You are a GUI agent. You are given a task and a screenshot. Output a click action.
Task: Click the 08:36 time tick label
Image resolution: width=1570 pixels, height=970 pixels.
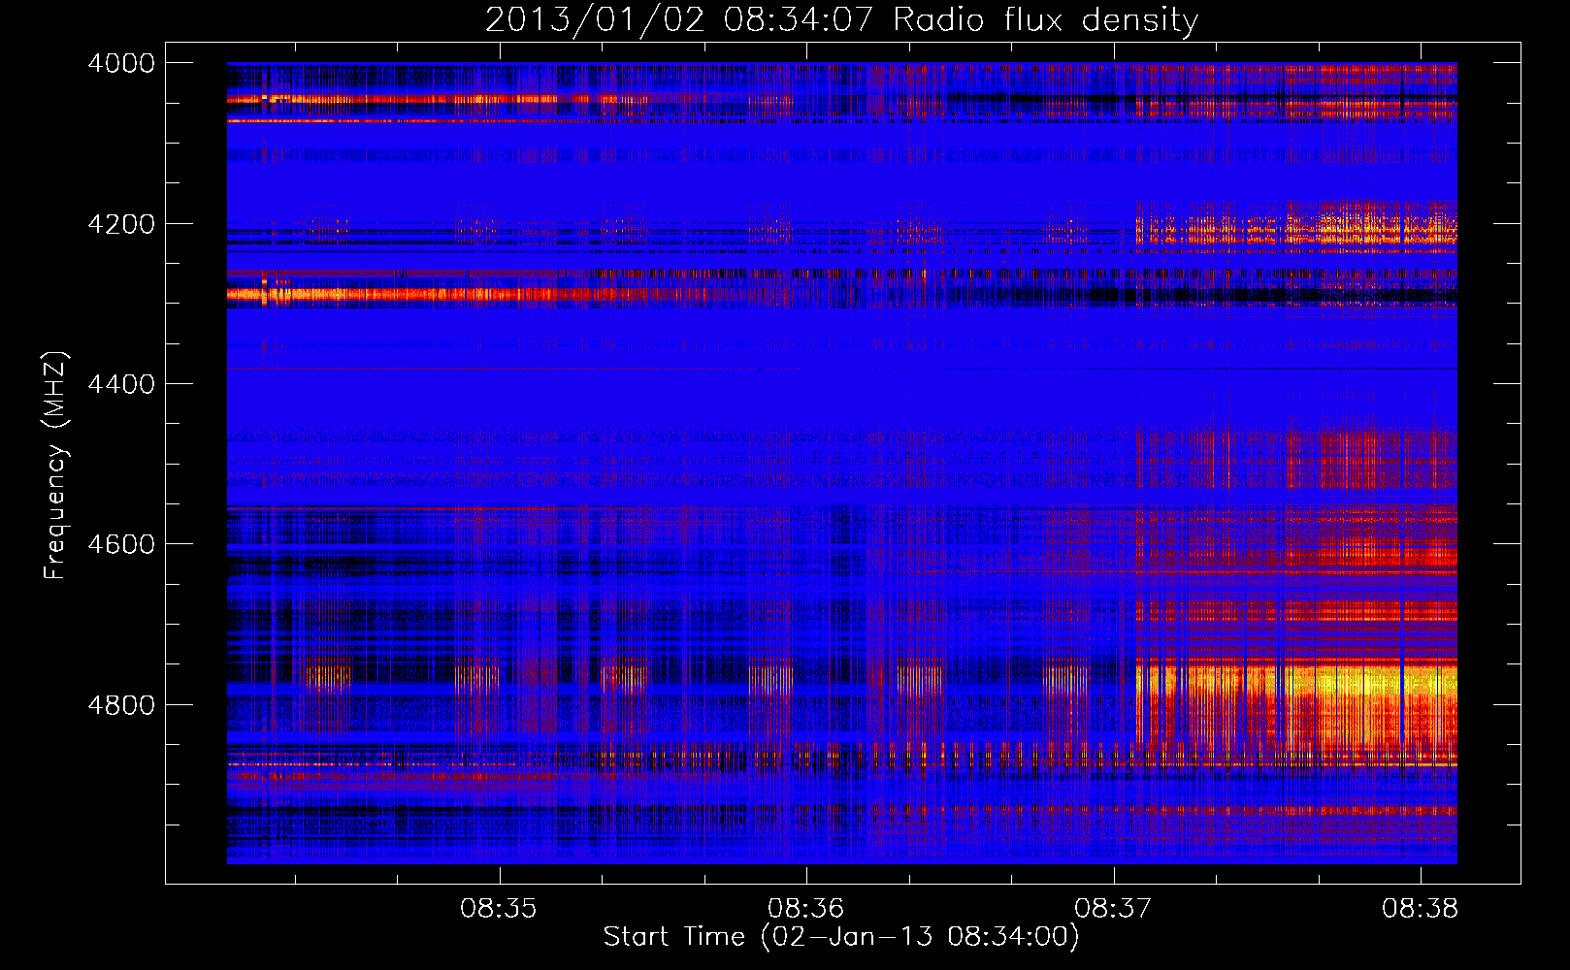point(806,909)
